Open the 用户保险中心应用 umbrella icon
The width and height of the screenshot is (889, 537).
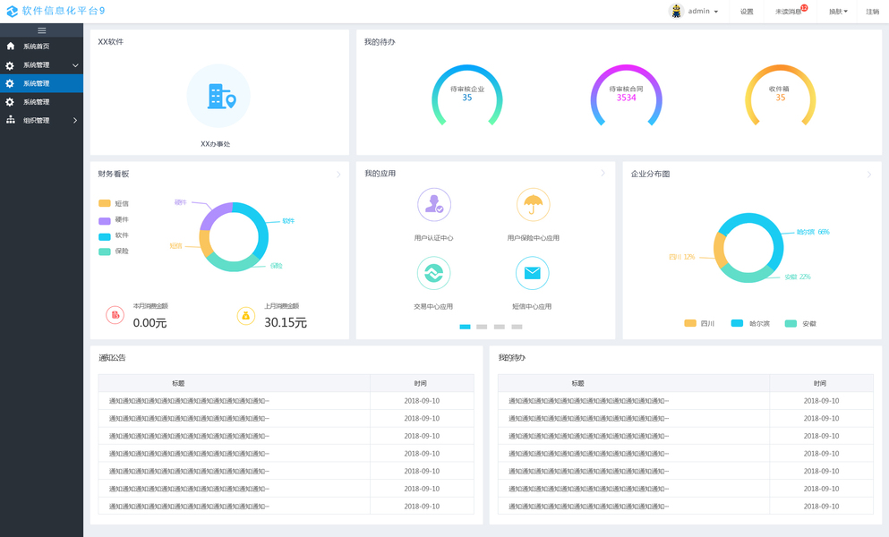pos(533,205)
